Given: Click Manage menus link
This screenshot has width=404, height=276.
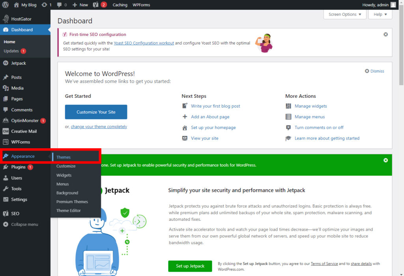Looking at the screenshot, I should [x=310, y=117].
